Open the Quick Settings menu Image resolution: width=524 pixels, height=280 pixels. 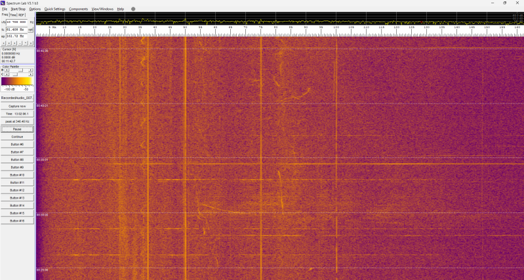pos(54,9)
